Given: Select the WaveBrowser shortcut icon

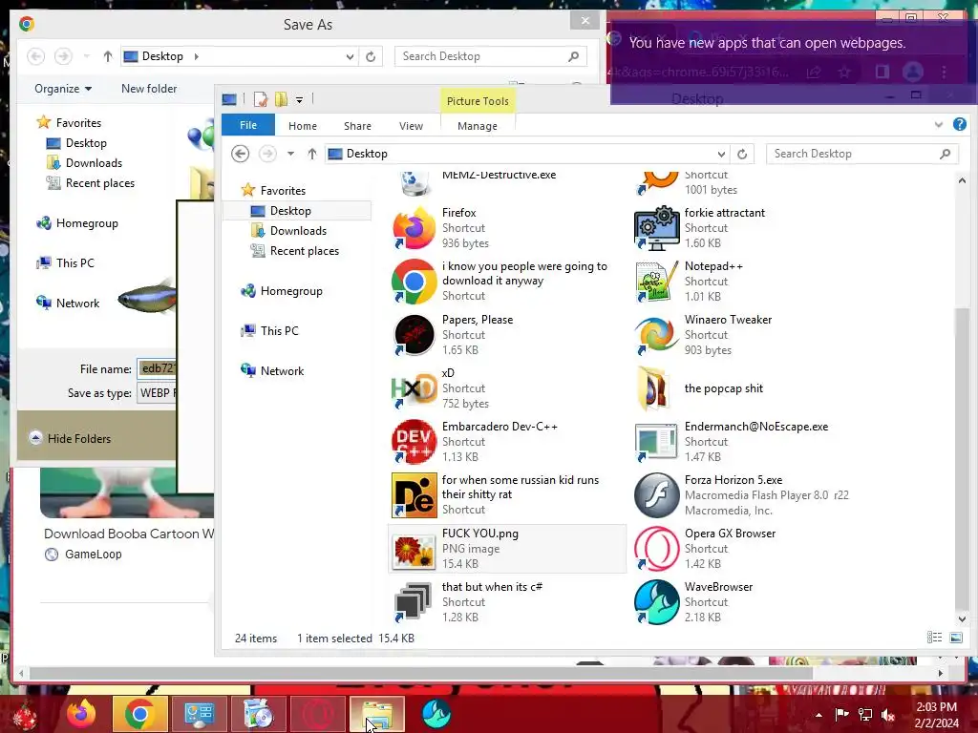Looking at the screenshot, I should click(x=656, y=602).
